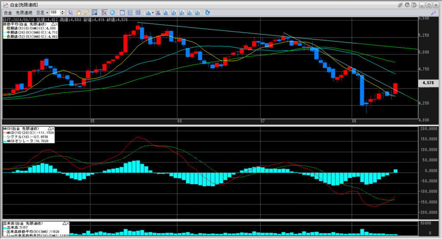Screen dimensions: 442x239
Task: Close the MACD indicator legend panel
Action: [x=53, y=129]
